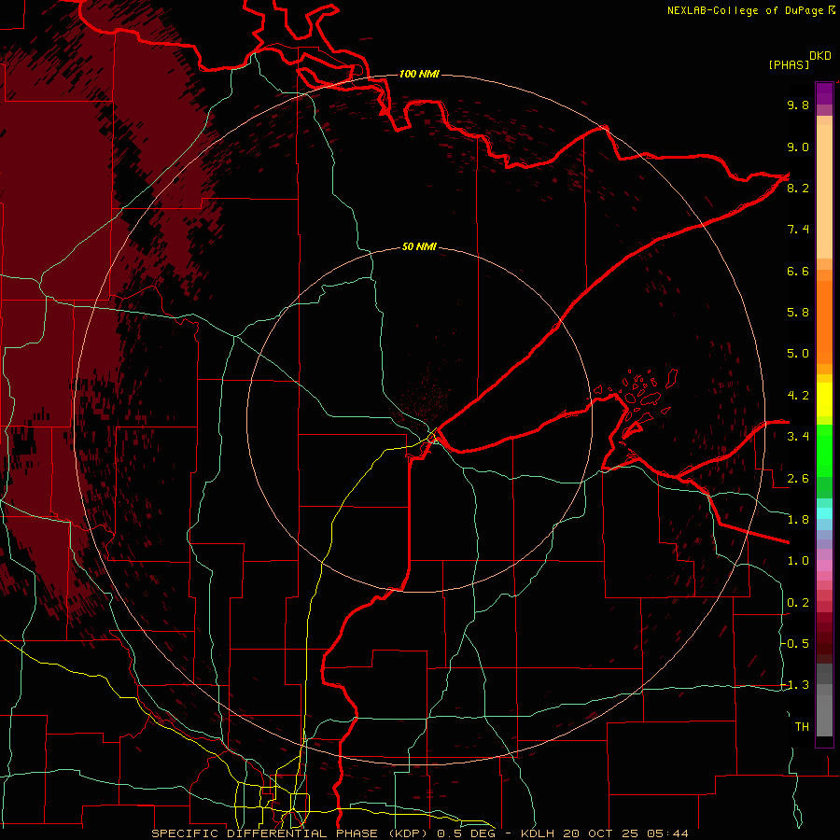
Task: Click the 3.4 legend value
Action: (x=798, y=437)
